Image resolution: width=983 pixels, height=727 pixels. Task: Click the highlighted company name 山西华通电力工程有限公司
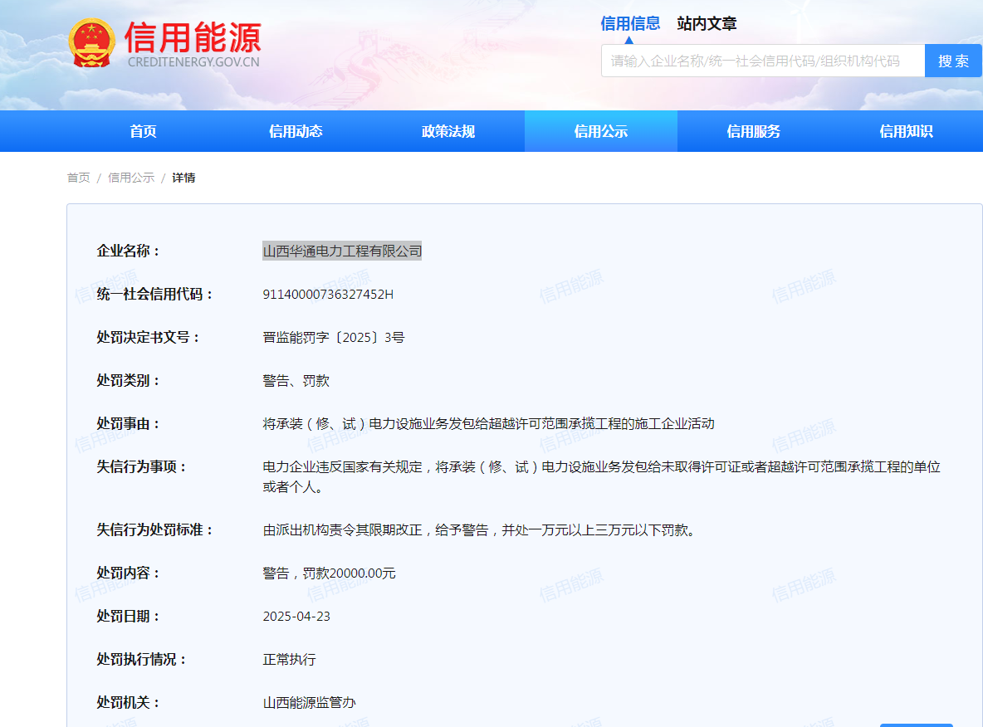[x=342, y=251]
